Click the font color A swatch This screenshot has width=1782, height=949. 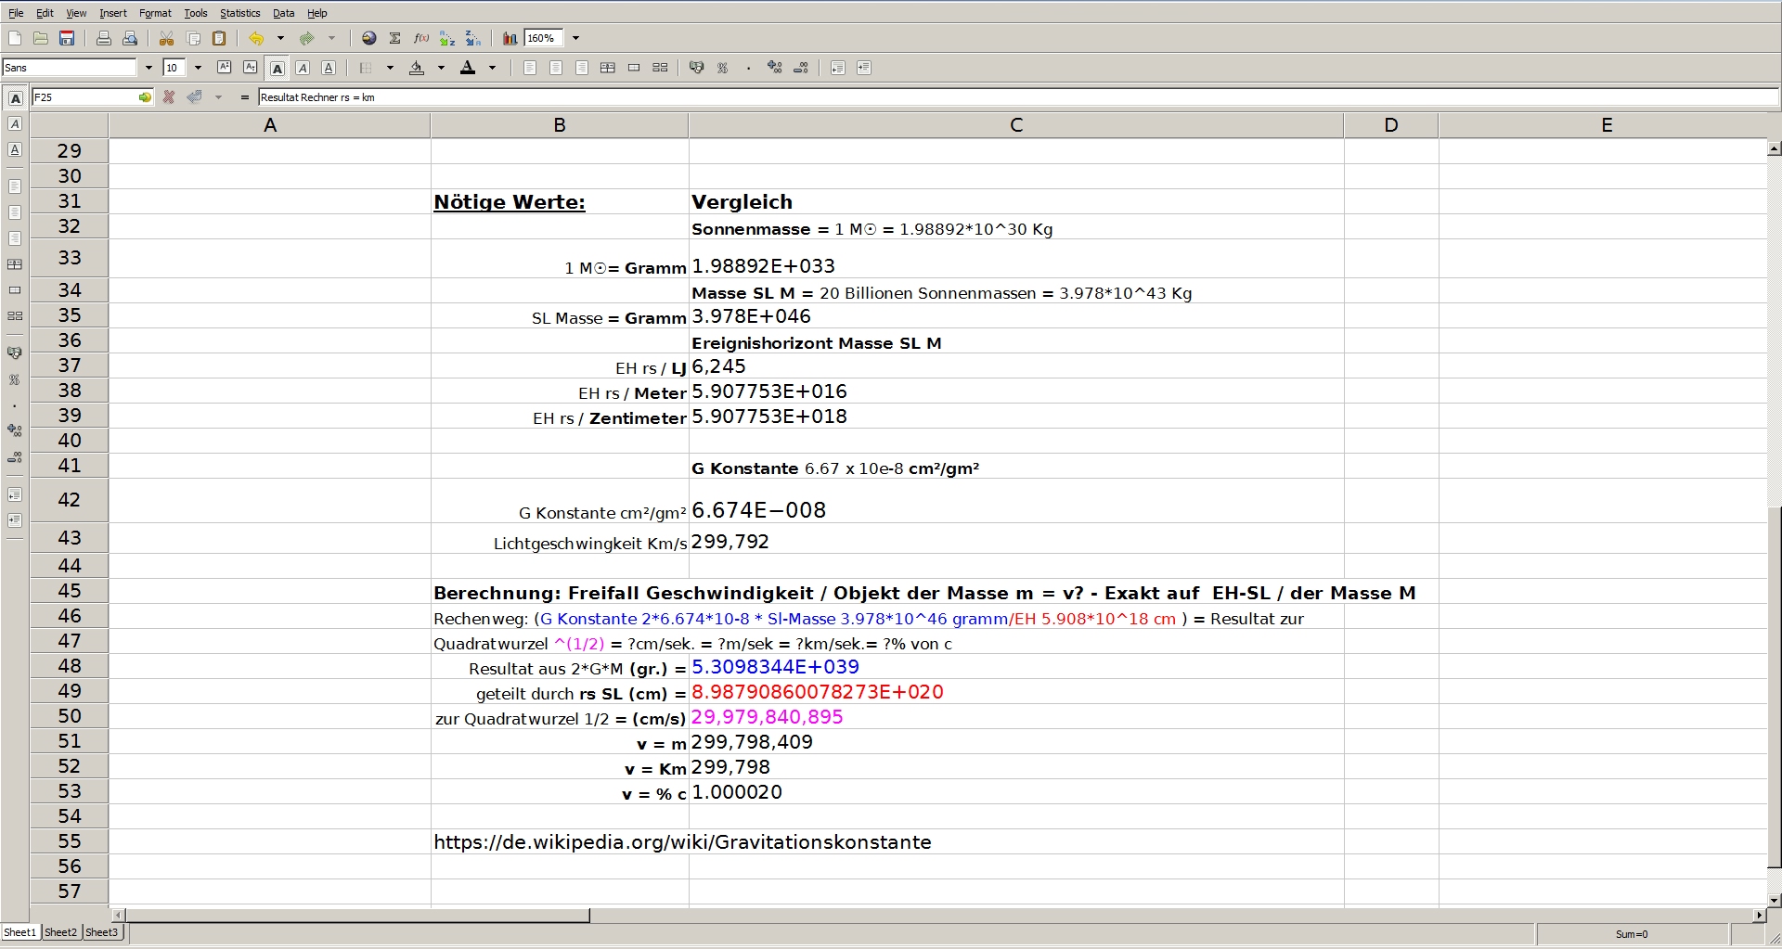point(468,68)
